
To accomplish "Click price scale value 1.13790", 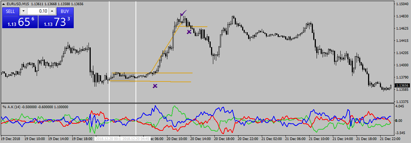I will (x=402, y=77).
